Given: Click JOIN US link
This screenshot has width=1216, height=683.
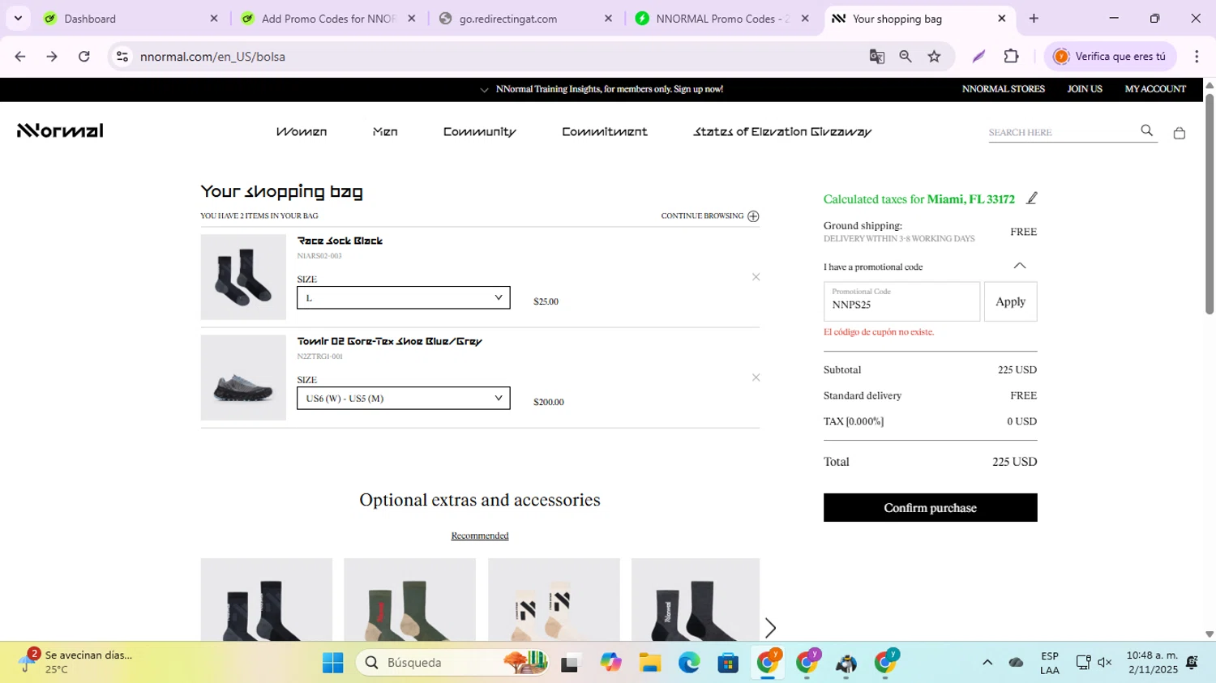Looking at the screenshot, I should pyautogui.click(x=1085, y=89).
